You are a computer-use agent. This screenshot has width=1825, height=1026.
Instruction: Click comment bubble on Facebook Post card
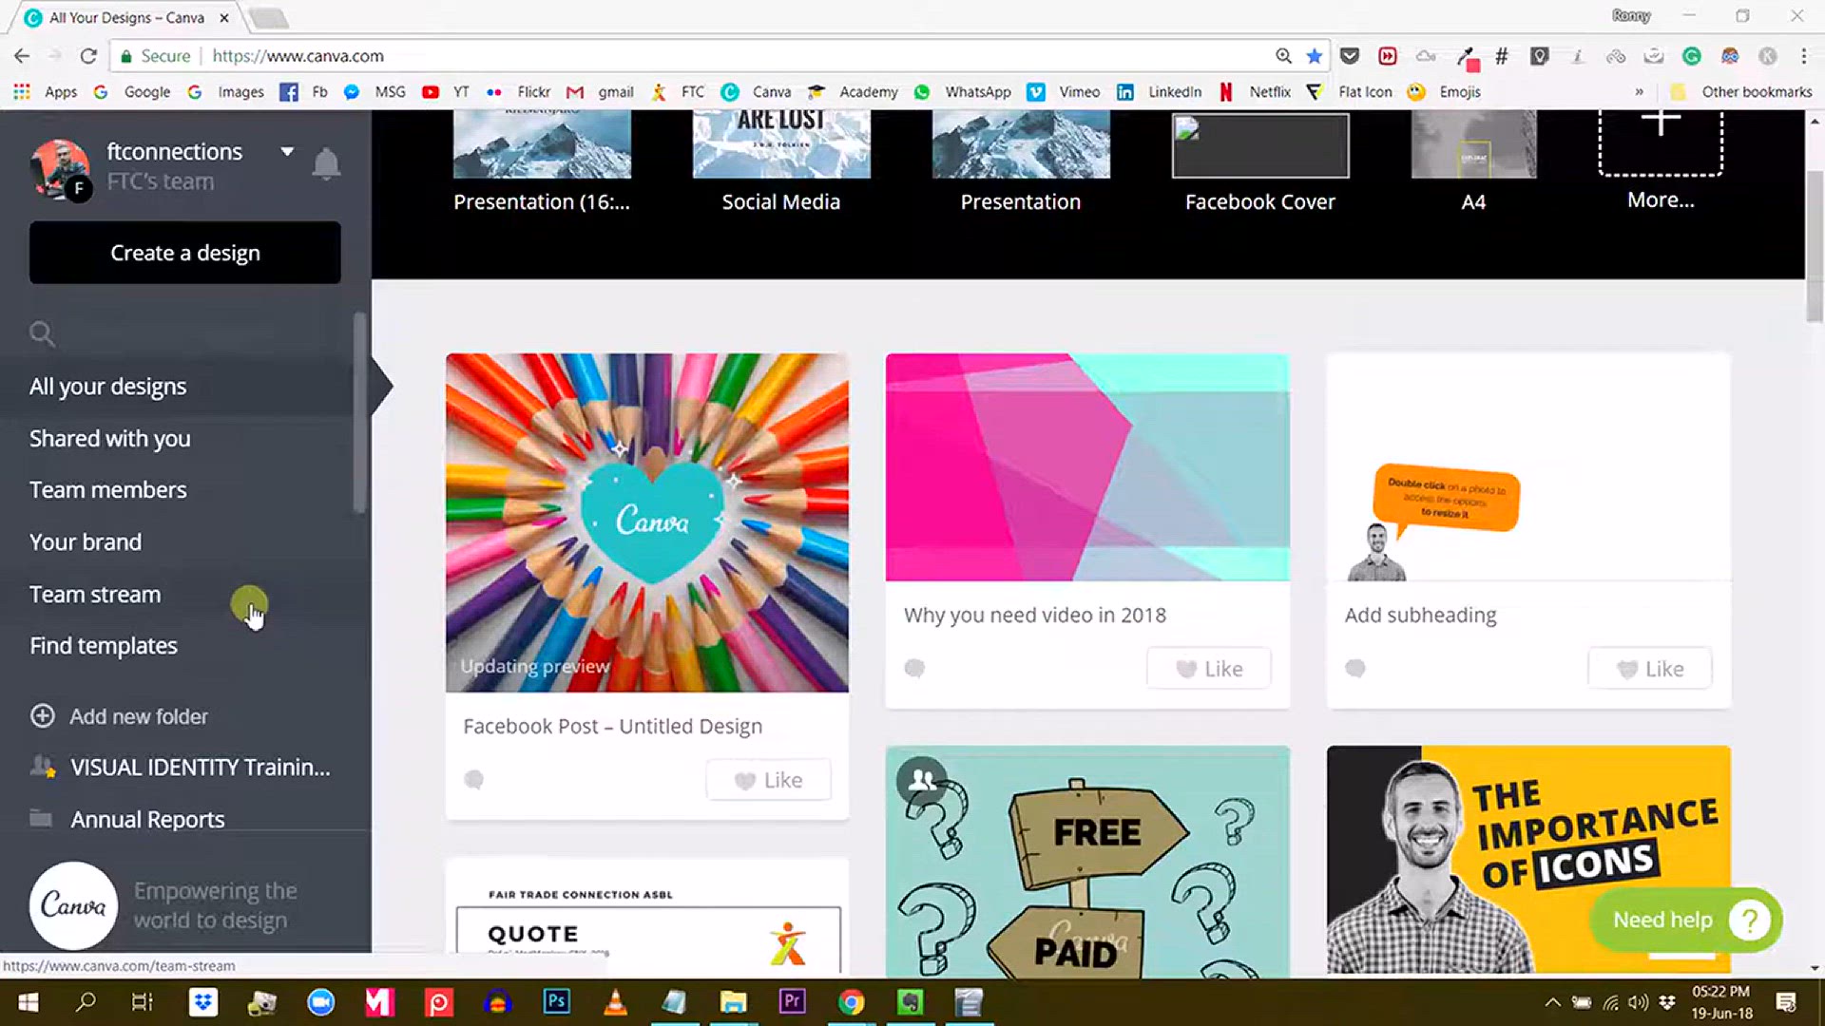point(473,780)
